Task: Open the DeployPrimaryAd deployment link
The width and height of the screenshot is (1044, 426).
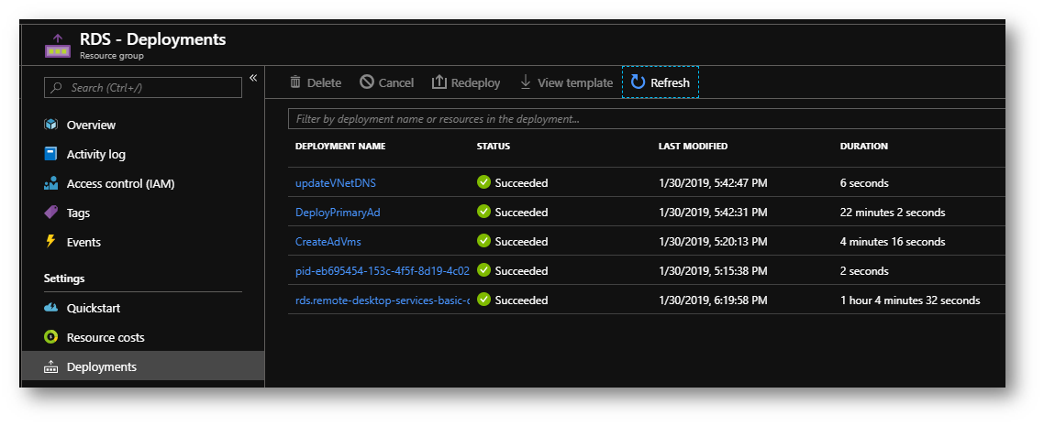Action: click(x=338, y=212)
